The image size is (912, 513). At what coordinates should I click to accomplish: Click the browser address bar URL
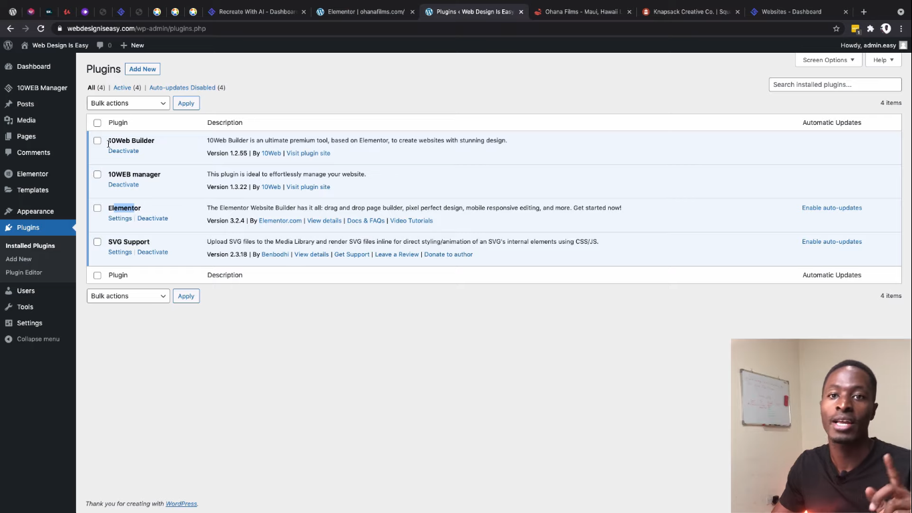point(136,29)
